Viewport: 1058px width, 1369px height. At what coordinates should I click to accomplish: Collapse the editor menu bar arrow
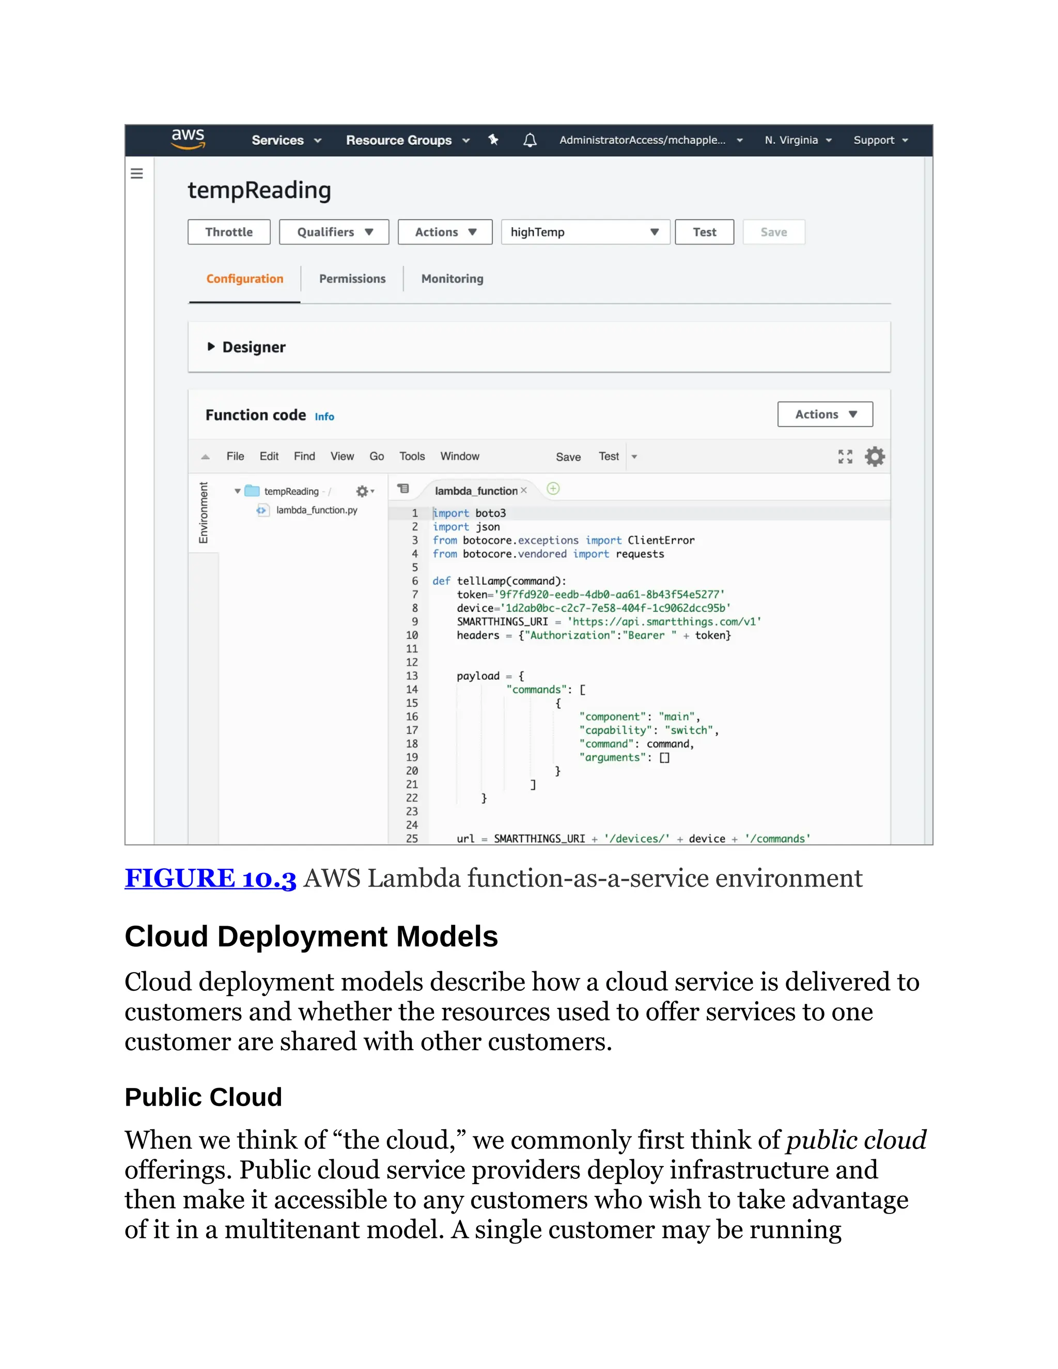(205, 457)
